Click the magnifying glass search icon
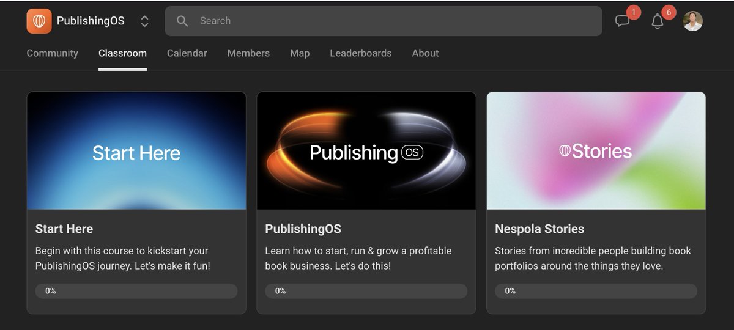The height and width of the screenshot is (330, 734). click(x=182, y=21)
